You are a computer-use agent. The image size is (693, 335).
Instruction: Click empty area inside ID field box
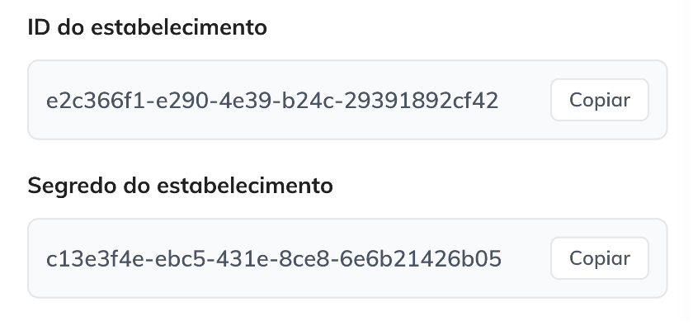525,100
